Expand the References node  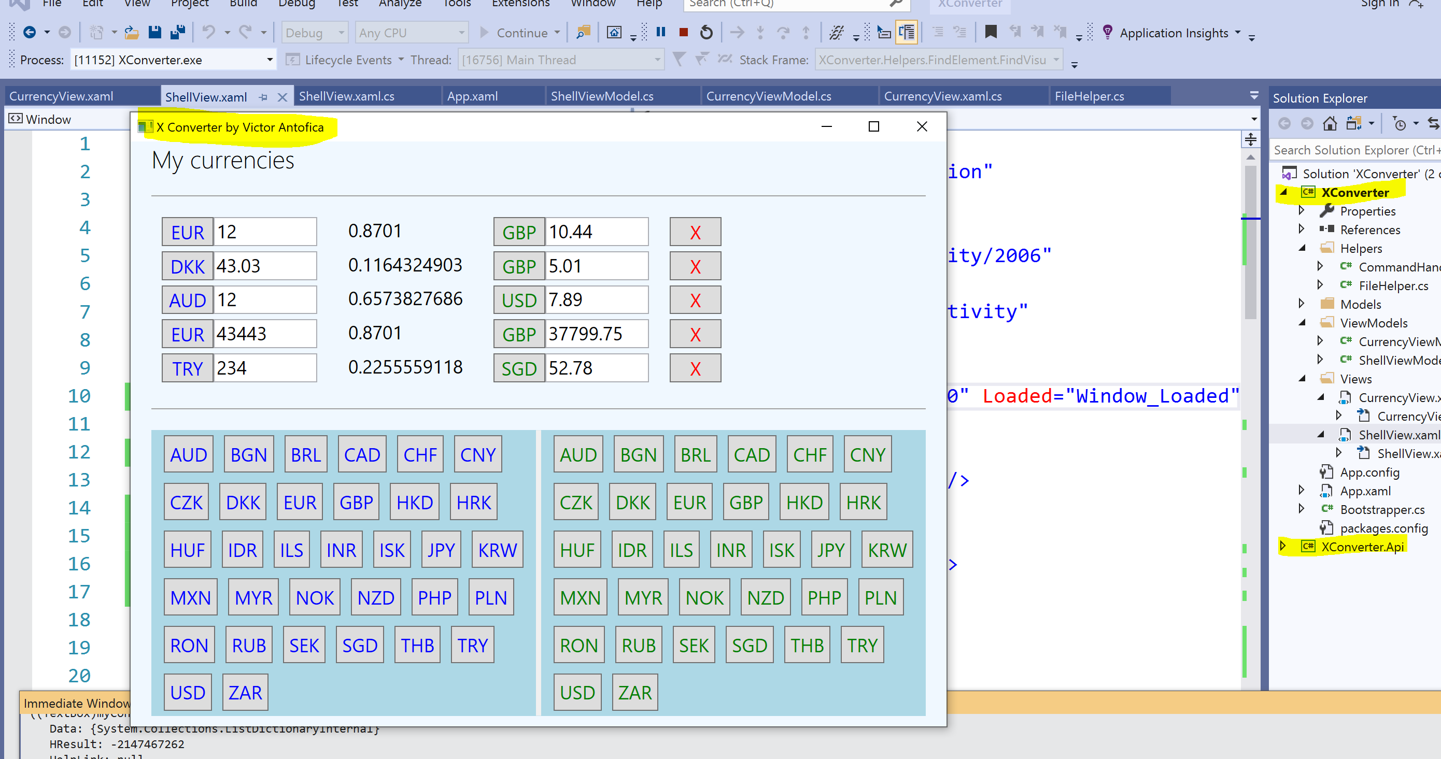click(1302, 230)
